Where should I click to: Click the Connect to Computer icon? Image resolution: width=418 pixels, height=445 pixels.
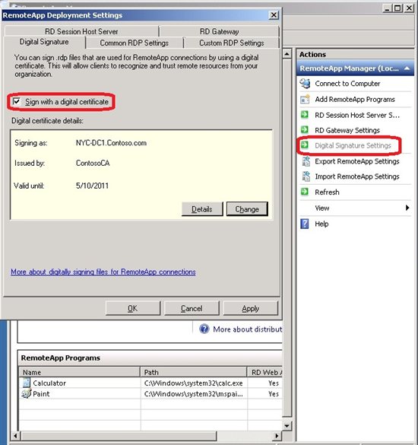305,84
